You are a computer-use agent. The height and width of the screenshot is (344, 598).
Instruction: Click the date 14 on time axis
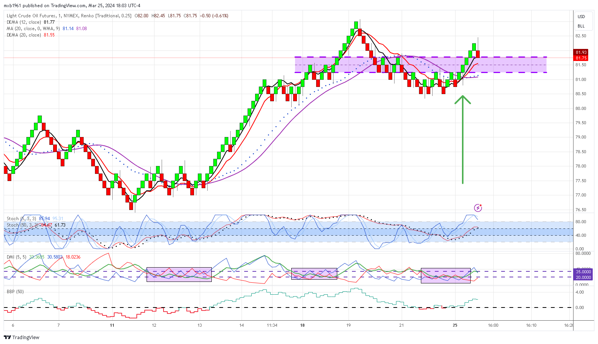(x=242, y=326)
